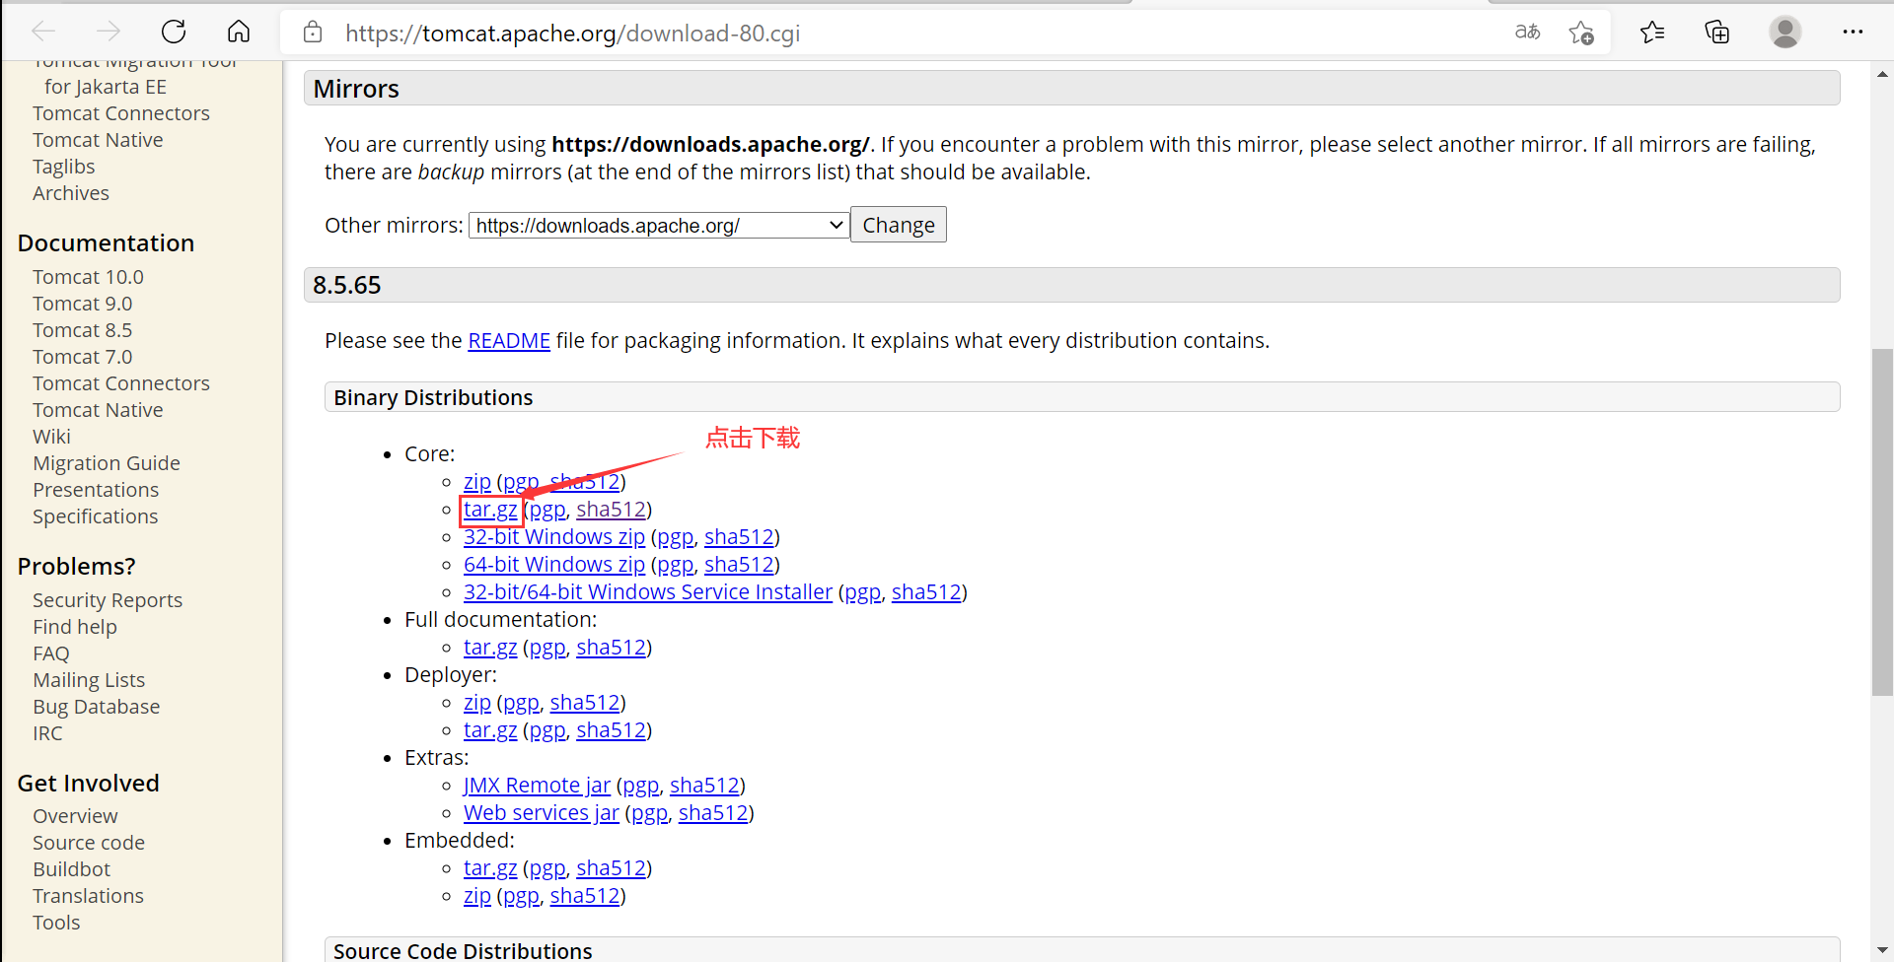1894x962 pixels.
Task: Open the README link
Action: [509, 341]
